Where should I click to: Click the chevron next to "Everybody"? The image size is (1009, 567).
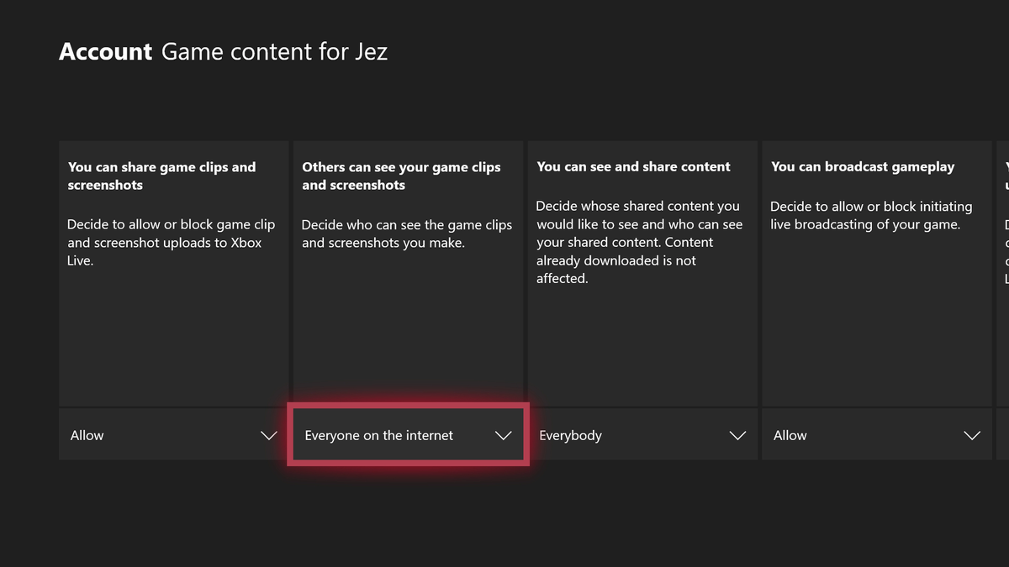[737, 435]
